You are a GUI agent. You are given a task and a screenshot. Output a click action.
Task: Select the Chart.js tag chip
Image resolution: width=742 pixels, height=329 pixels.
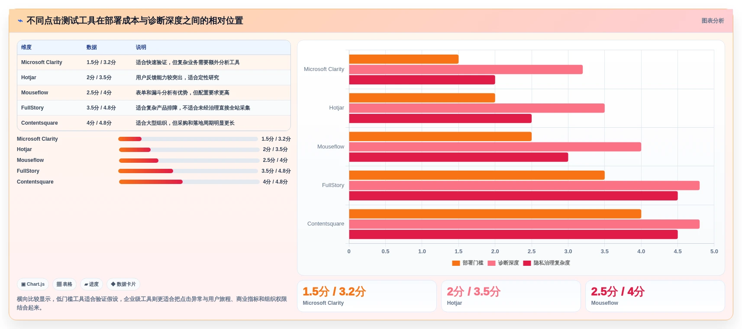(33, 284)
